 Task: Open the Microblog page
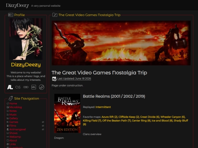click(x=15, y=107)
